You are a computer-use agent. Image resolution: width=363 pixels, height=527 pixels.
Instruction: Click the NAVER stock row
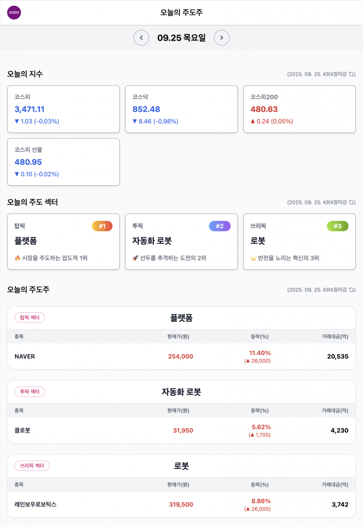click(181, 356)
